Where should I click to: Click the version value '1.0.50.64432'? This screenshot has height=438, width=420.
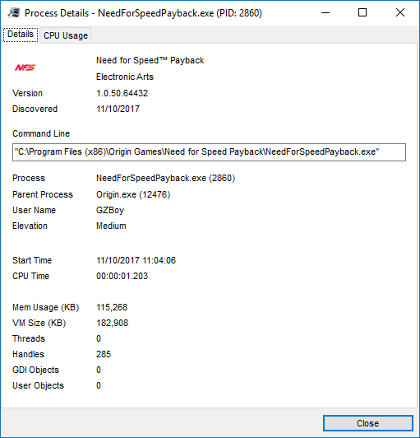tap(122, 93)
